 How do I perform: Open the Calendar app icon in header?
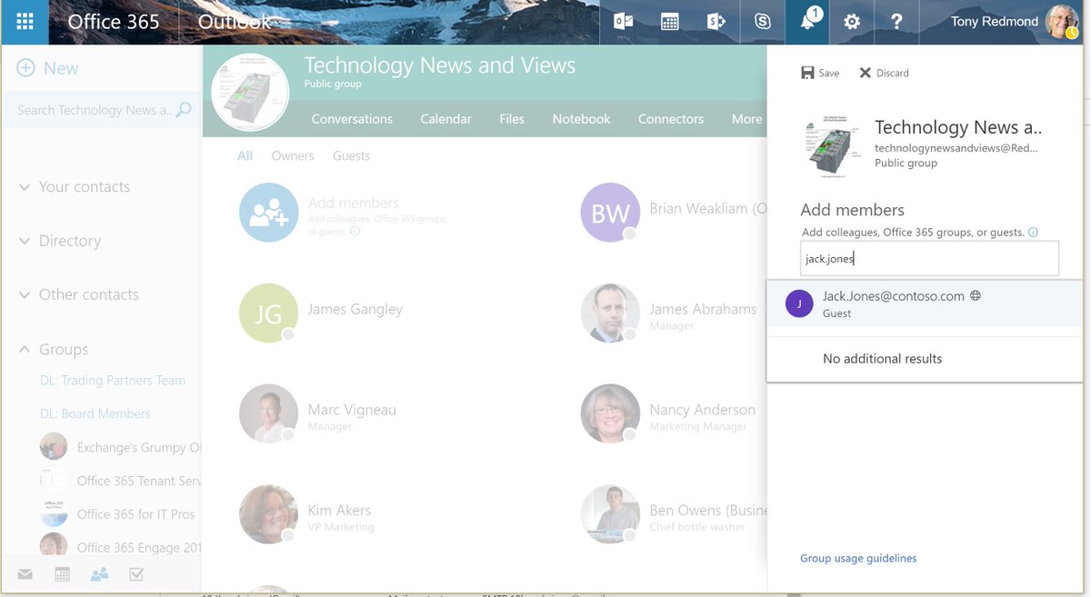(x=670, y=22)
